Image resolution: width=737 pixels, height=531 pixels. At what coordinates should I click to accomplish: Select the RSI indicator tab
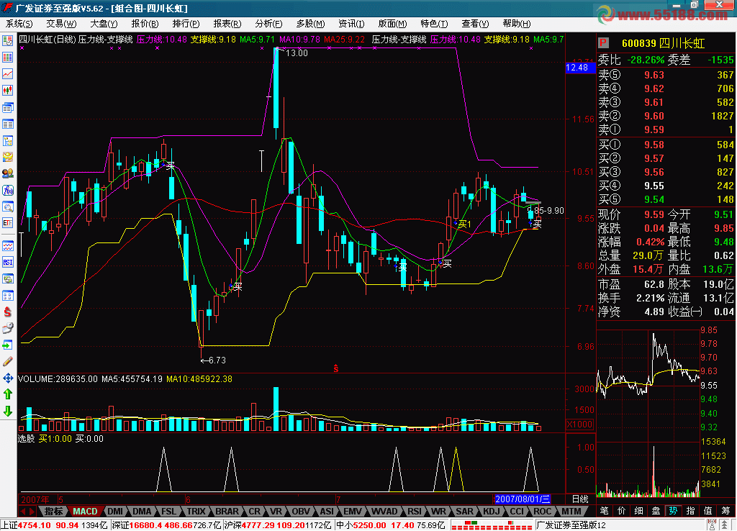point(414,512)
